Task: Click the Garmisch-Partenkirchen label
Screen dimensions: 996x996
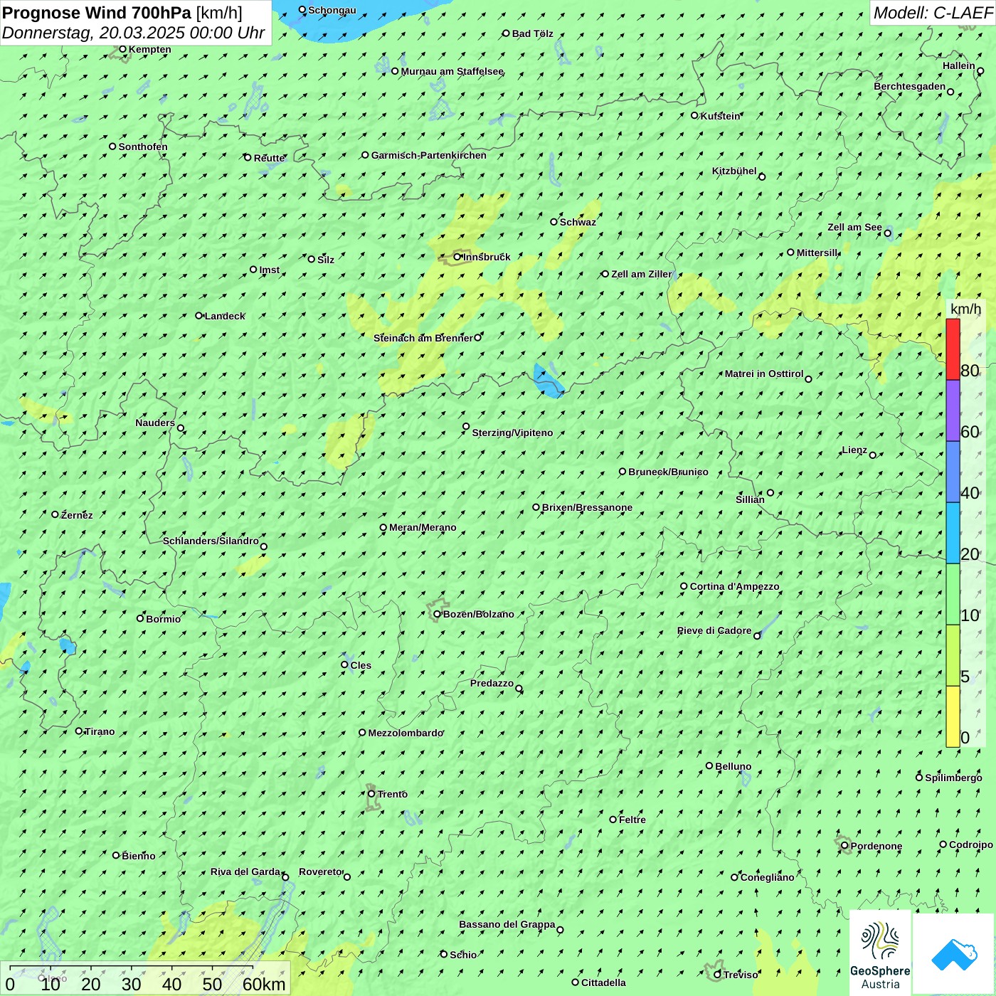Action: pyautogui.click(x=429, y=155)
